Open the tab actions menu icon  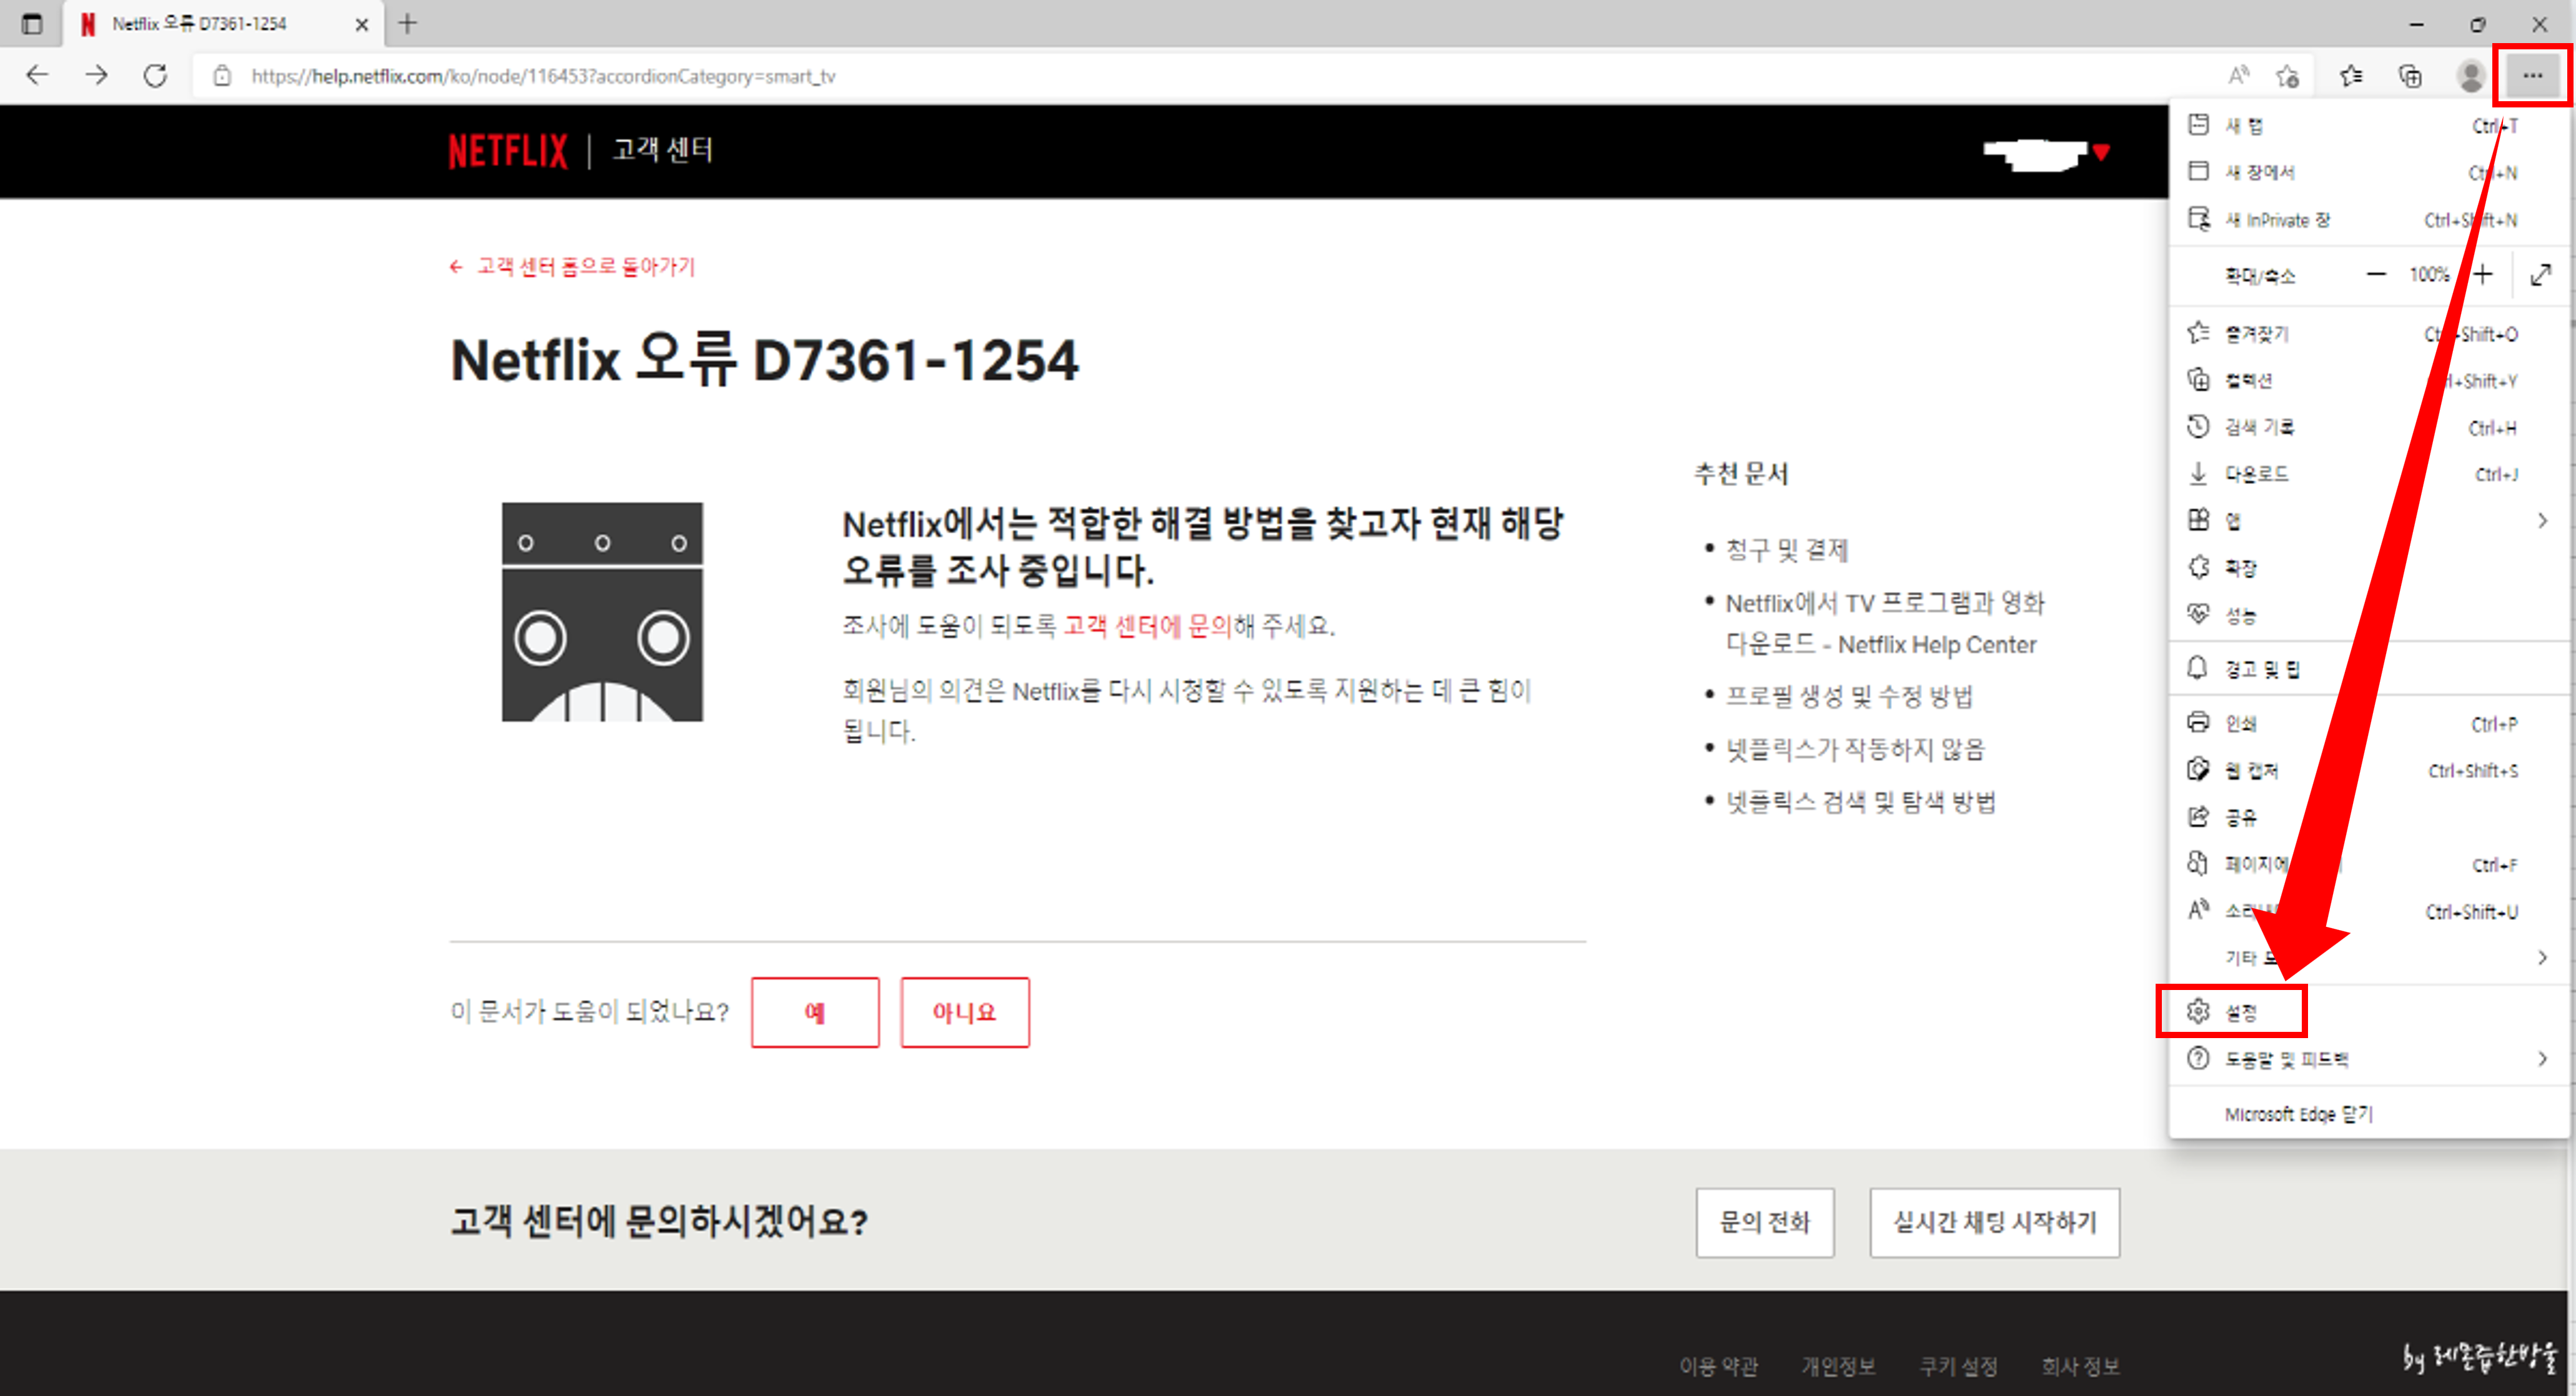click(31, 23)
